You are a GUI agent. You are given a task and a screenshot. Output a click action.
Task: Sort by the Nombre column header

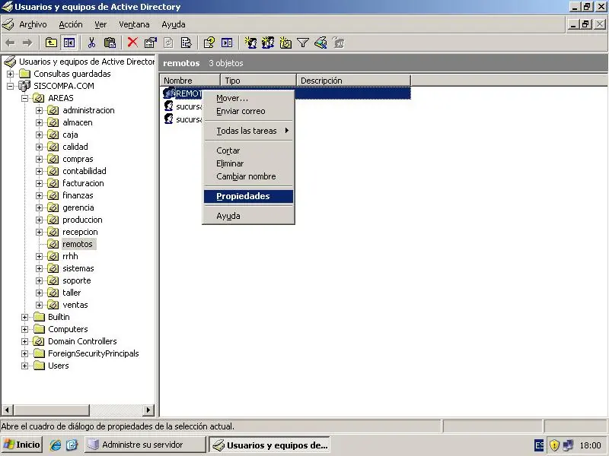tap(190, 81)
